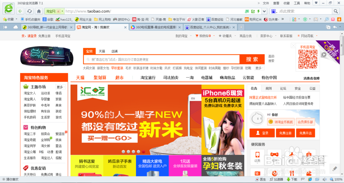Open the 下载 download manager in status bar
Image resolution: width=344 pixels, height=183 pixels.
(x=292, y=179)
